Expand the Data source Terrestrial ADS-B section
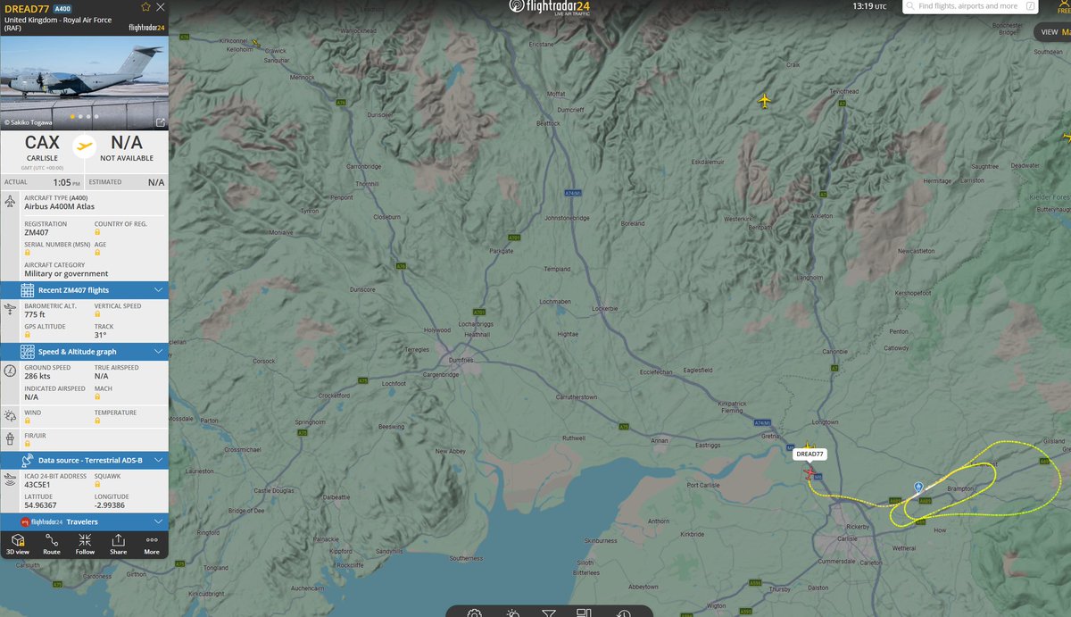Viewport: 1071px width, 617px height. tap(84, 460)
